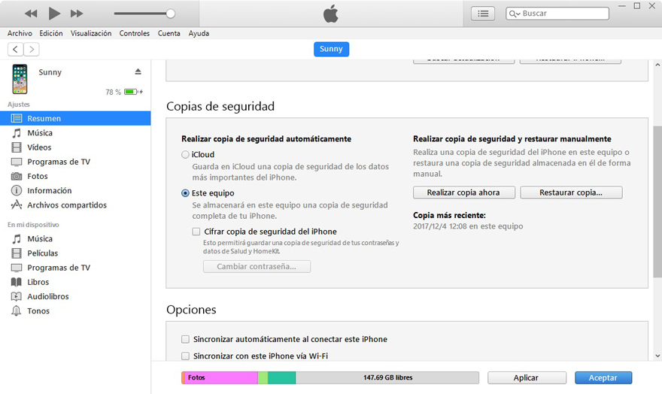Click the rewind playback button
662x394 pixels.
click(x=31, y=14)
